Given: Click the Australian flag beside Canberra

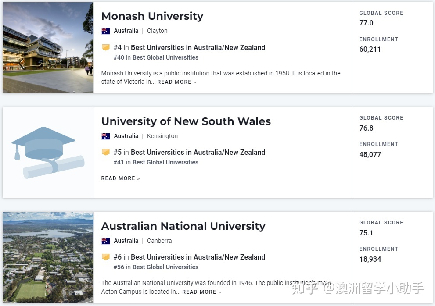Looking at the screenshot, I should coord(106,241).
